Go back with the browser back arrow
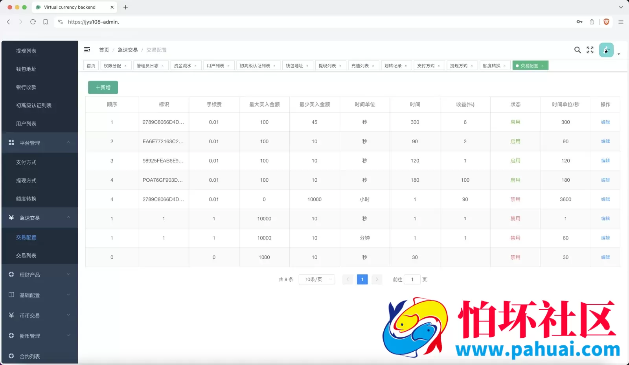The image size is (629, 365). [9, 22]
